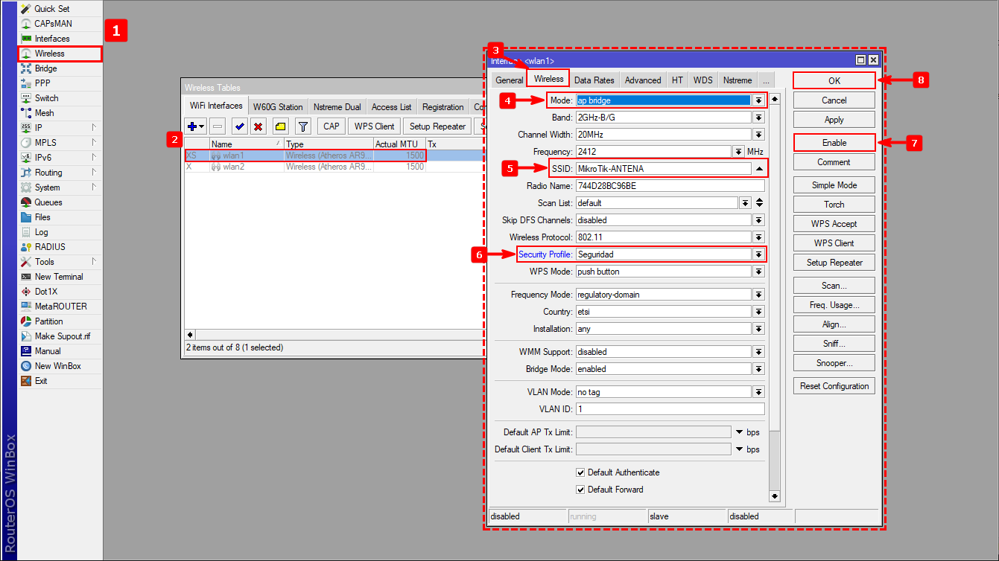Open the RADIUS sidebar item

49,247
